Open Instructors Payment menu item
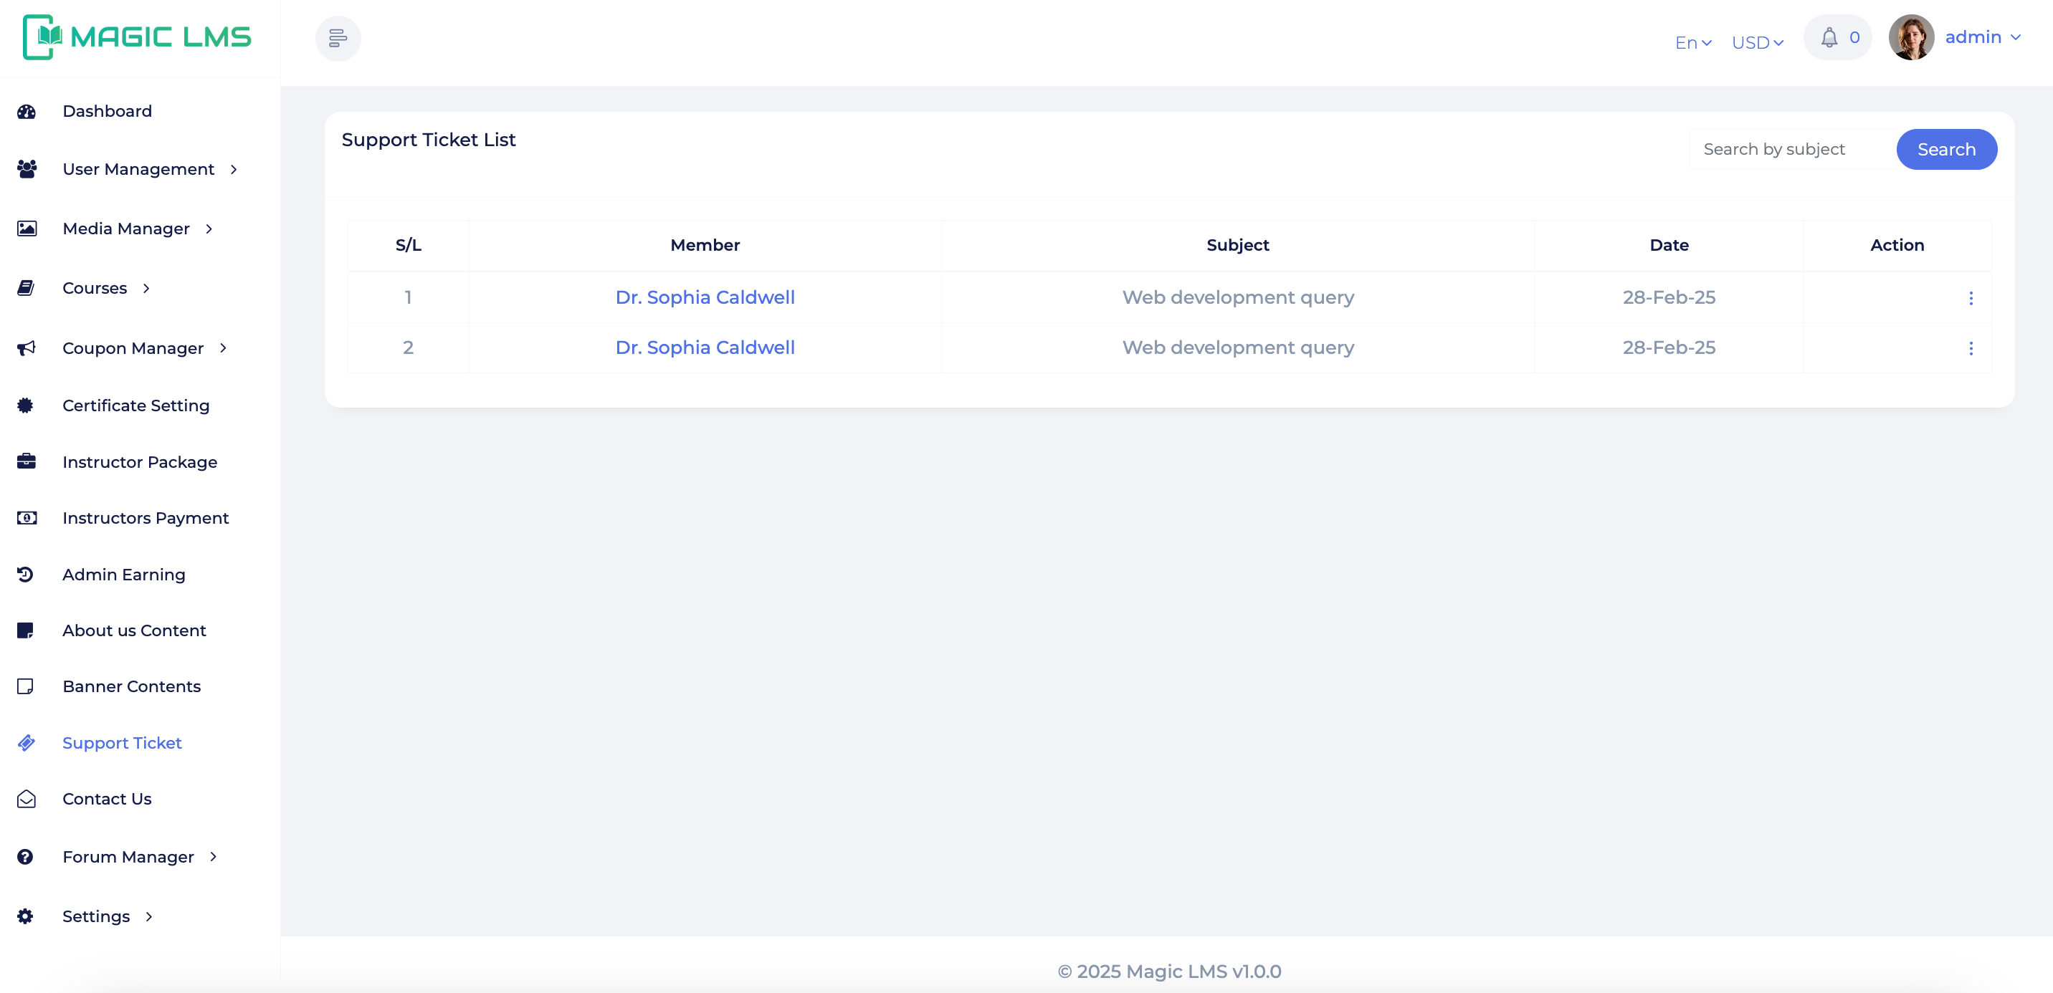Image resolution: width=2053 pixels, height=993 pixels. (x=145, y=517)
